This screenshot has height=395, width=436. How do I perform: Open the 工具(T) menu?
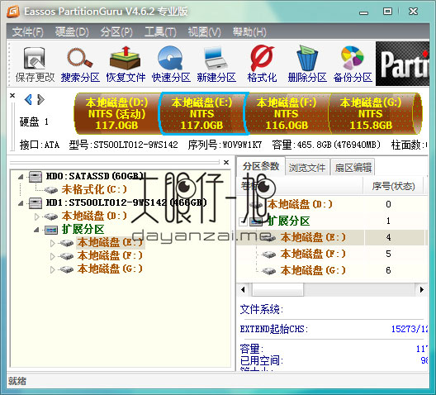tap(160, 32)
